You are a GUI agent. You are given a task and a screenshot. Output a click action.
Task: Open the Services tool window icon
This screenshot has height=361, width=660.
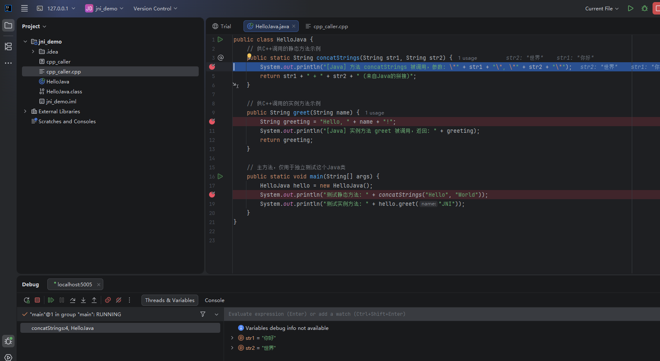pyautogui.click(x=8, y=357)
